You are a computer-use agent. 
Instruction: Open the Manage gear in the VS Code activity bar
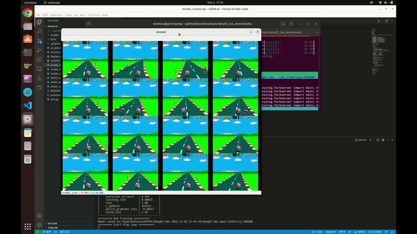click(39, 225)
